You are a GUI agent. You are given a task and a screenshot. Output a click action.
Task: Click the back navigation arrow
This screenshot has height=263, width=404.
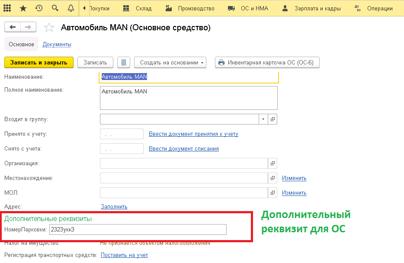point(13,27)
